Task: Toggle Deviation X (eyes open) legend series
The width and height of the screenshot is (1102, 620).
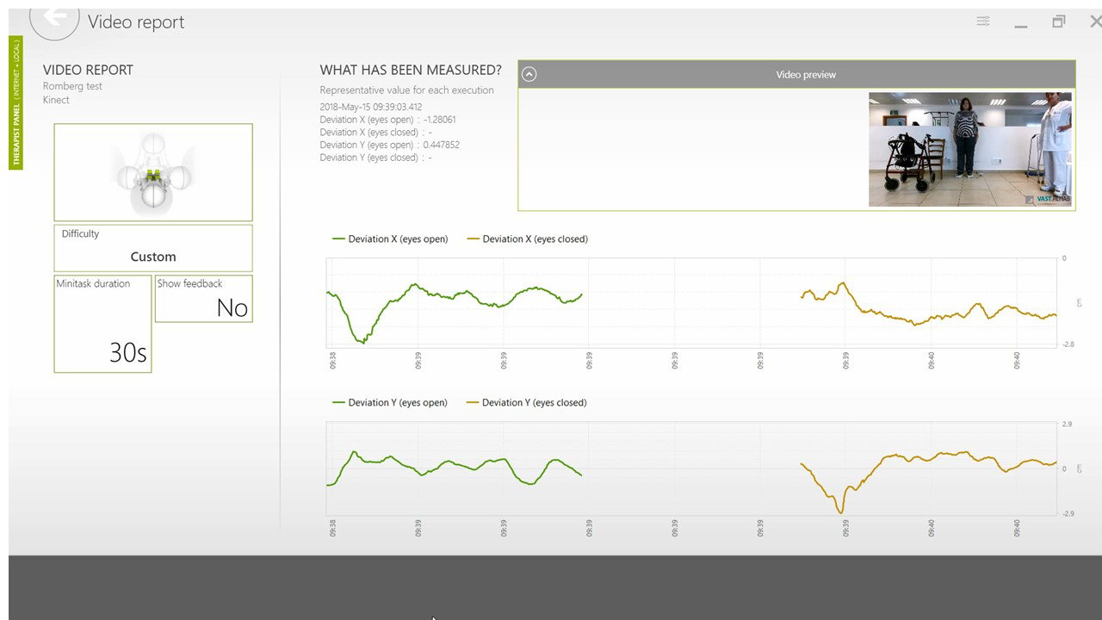Action: [390, 239]
